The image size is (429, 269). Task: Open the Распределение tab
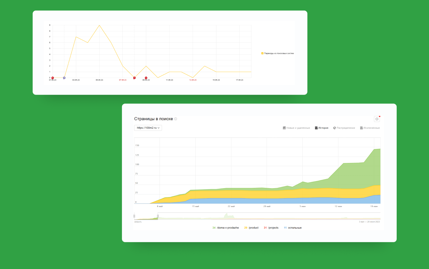pos(344,128)
